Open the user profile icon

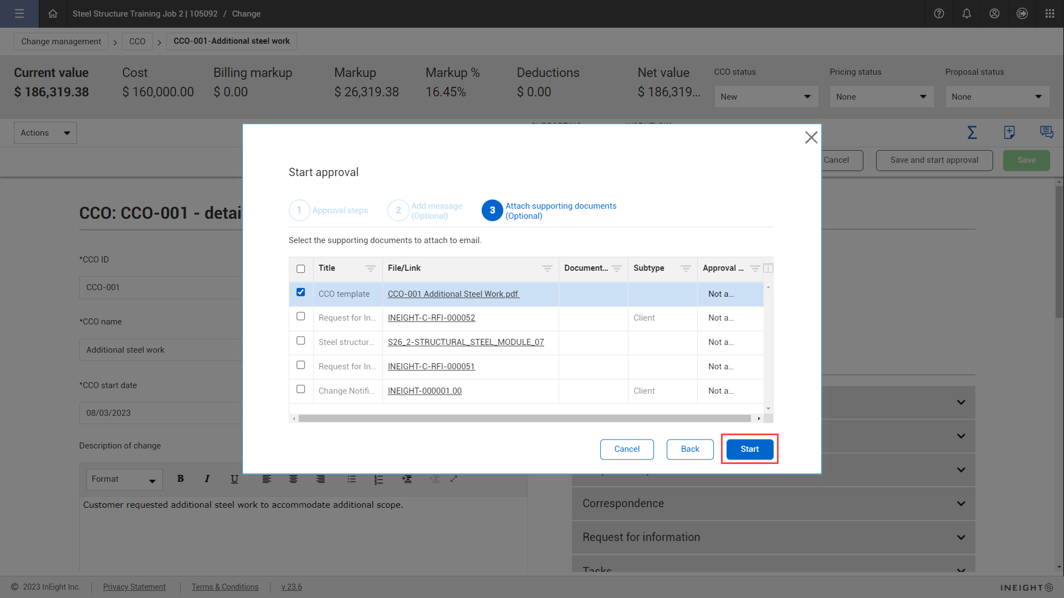(994, 14)
